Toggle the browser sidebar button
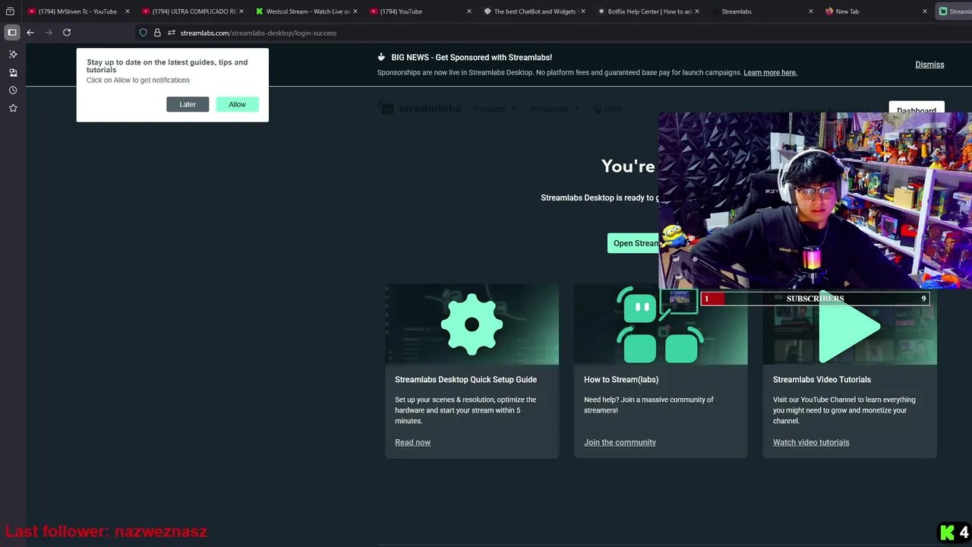The width and height of the screenshot is (972, 547). tap(12, 33)
